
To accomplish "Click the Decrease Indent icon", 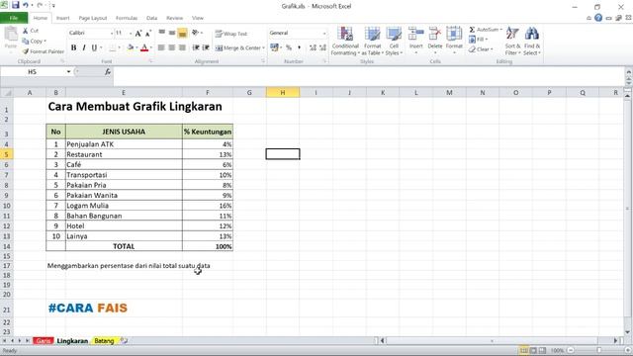I will pyautogui.click(x=196, y=47).
